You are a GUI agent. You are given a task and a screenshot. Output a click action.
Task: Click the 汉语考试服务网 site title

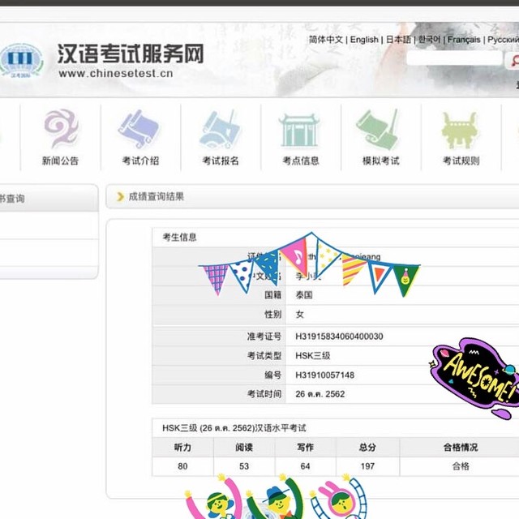130,54
